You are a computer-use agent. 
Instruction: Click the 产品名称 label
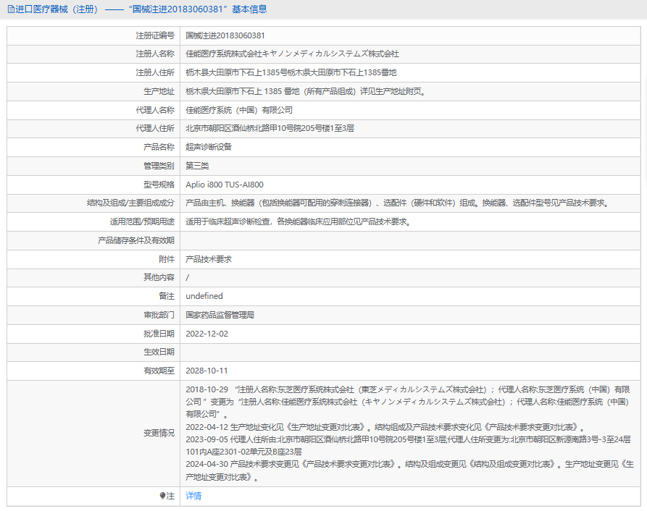[159, 147]
